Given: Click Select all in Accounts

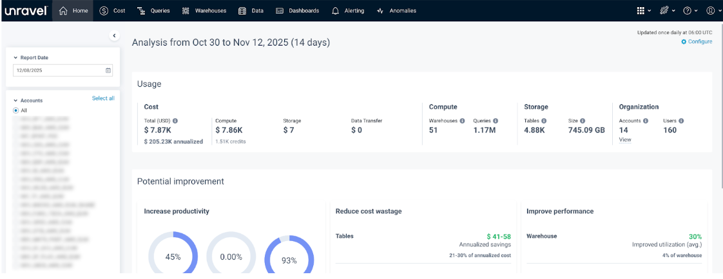Looking at the screenshot, I should pos(103,98).
